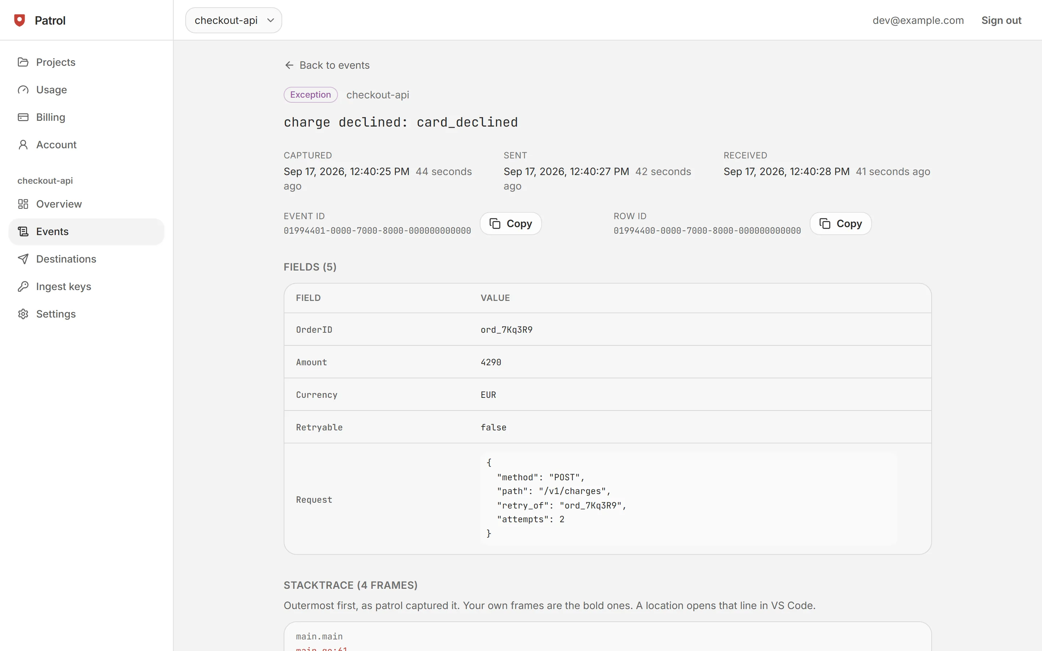
Task: Click the Events list icon
Action: tap(23, 231)
